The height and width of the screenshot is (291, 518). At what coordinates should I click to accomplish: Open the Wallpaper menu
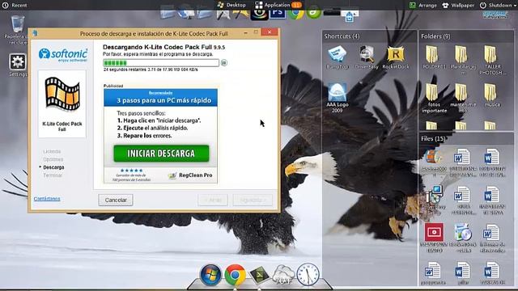pos(458,5)
